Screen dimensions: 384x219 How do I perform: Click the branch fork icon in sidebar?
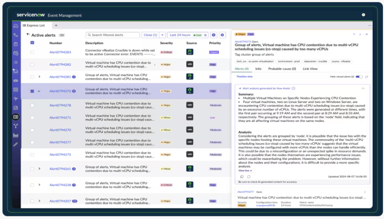click(x=16, y=126)
